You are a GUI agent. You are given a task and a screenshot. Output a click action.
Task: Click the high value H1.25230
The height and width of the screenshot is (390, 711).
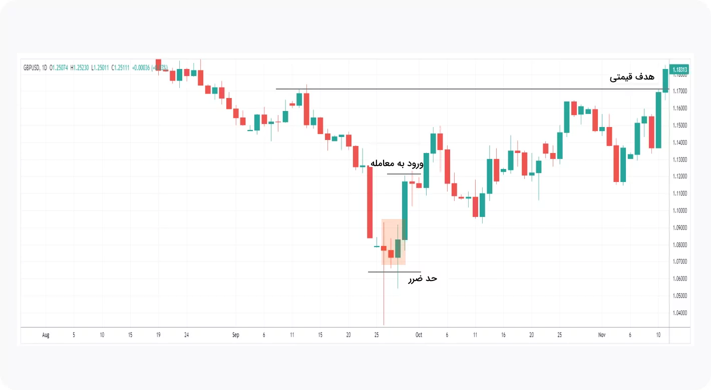(x=79, y=67)
